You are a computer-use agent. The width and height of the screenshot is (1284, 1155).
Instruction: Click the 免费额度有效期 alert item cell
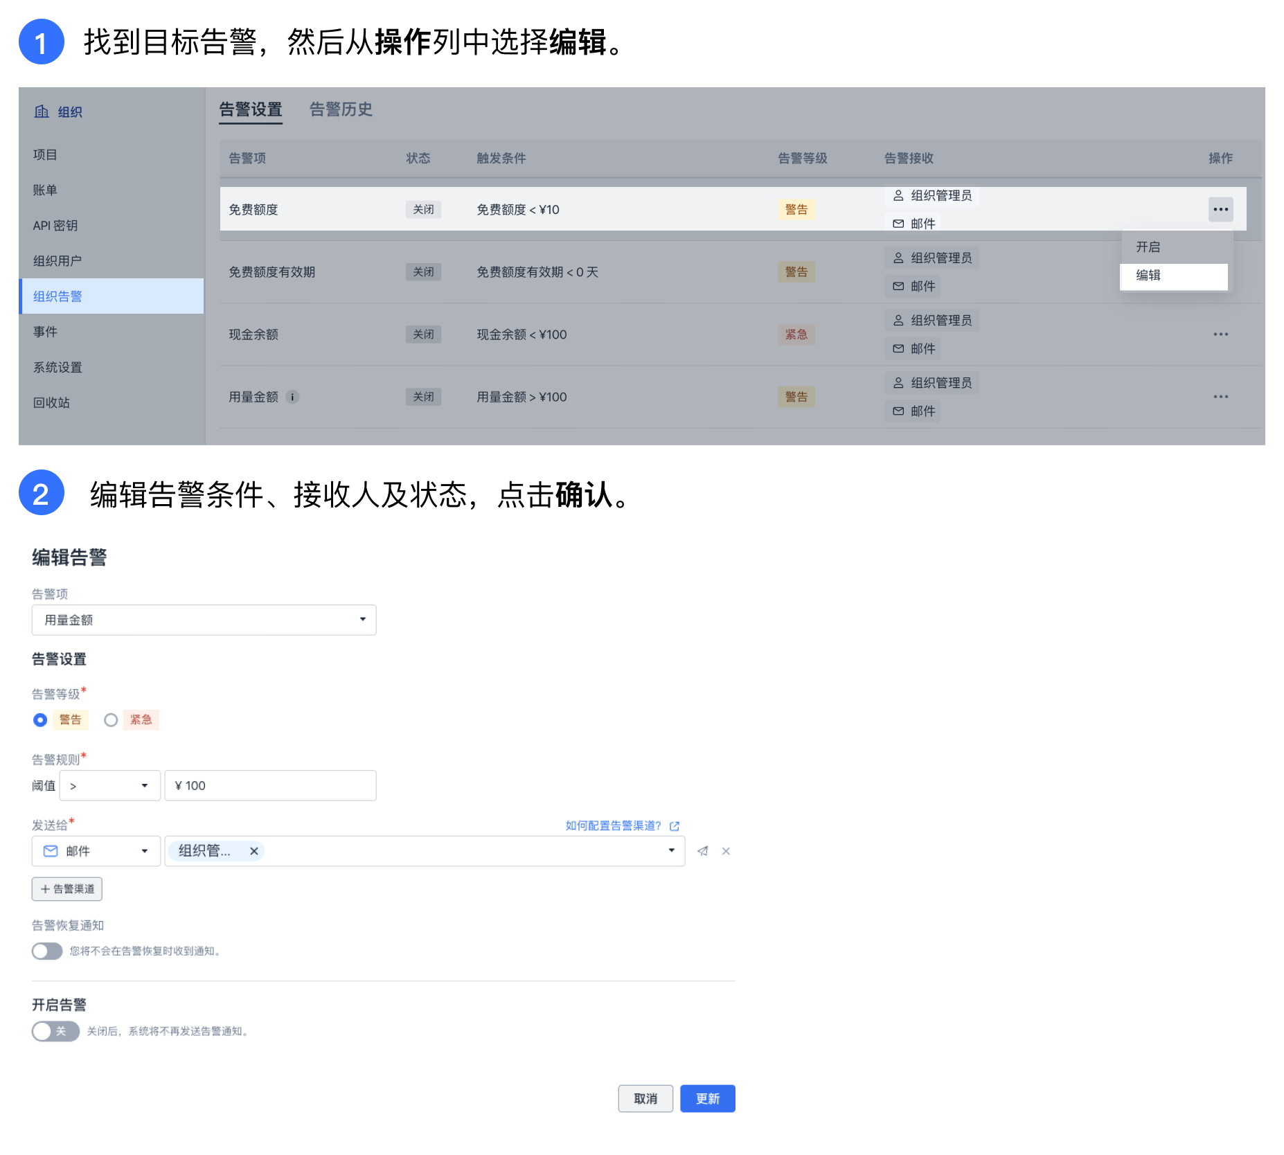pos(272,272)
